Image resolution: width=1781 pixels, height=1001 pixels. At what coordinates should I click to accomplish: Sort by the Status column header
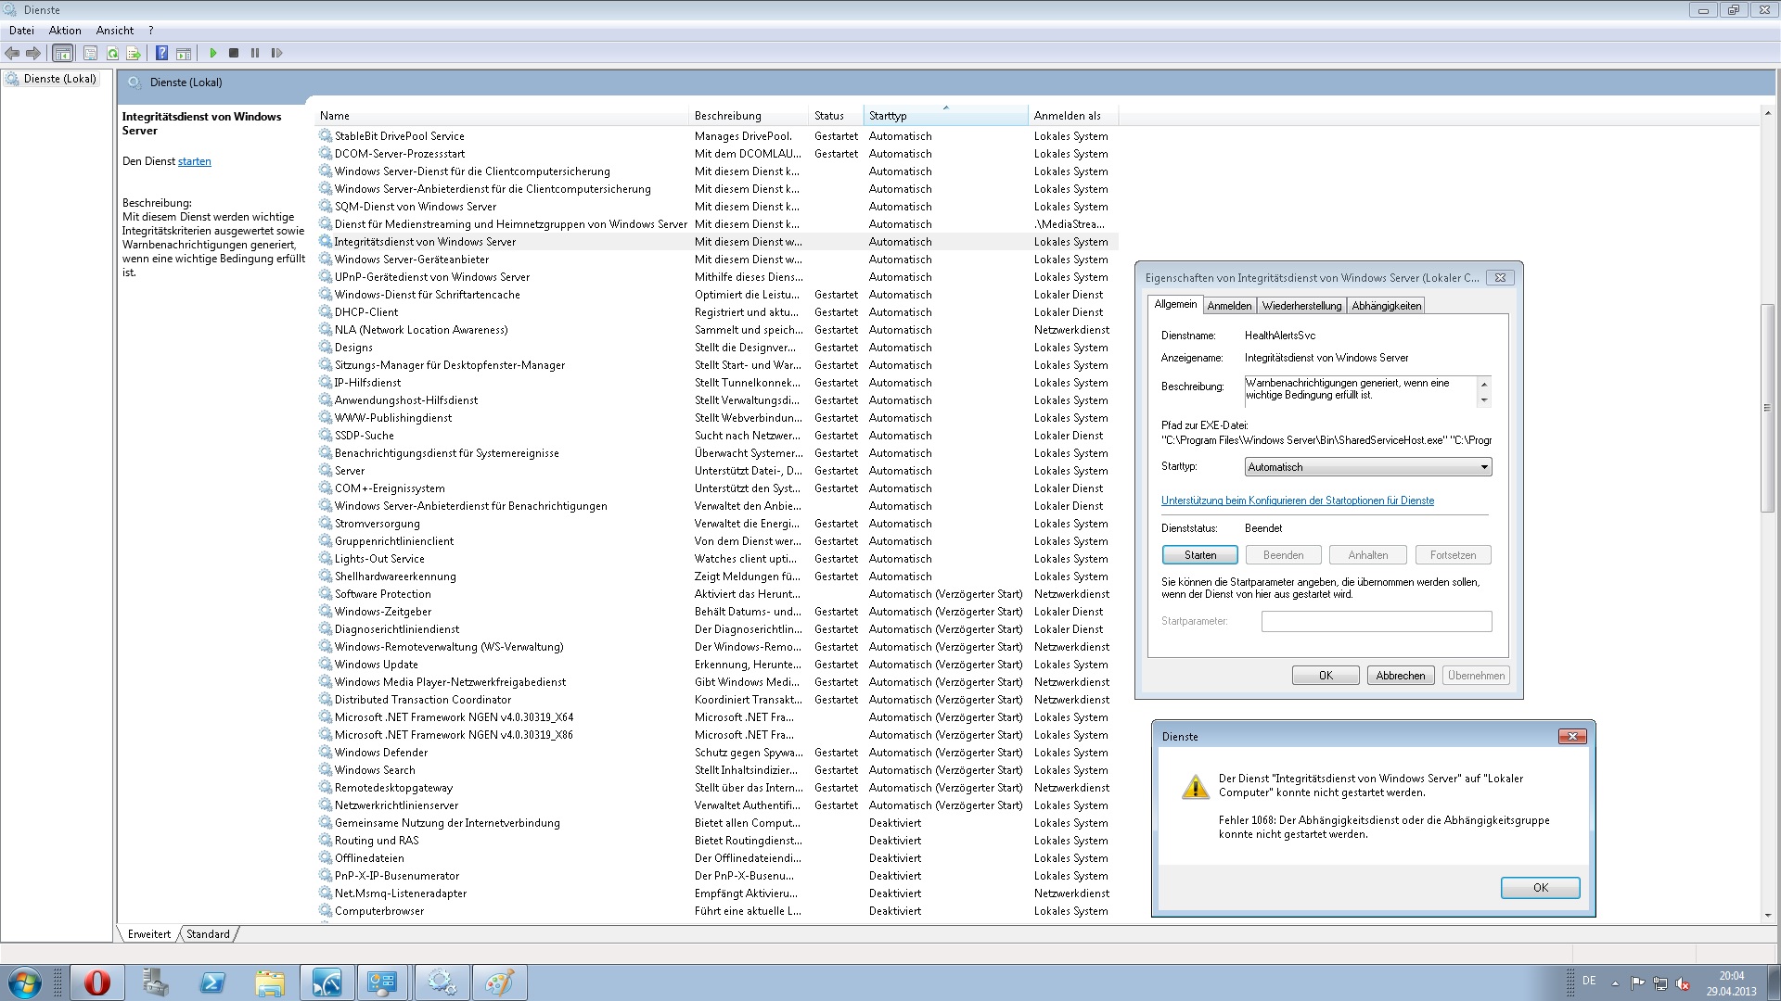(x=836, y=116)
